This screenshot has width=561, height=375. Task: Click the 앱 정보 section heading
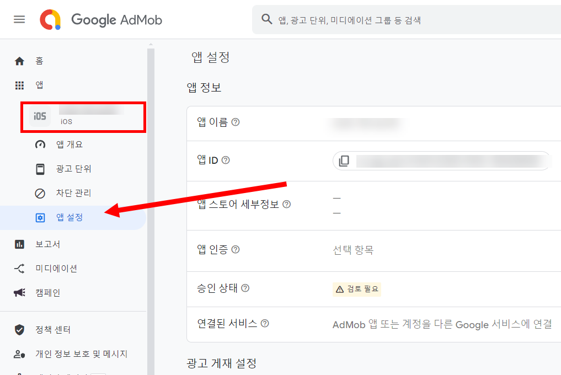pos(204,87)
